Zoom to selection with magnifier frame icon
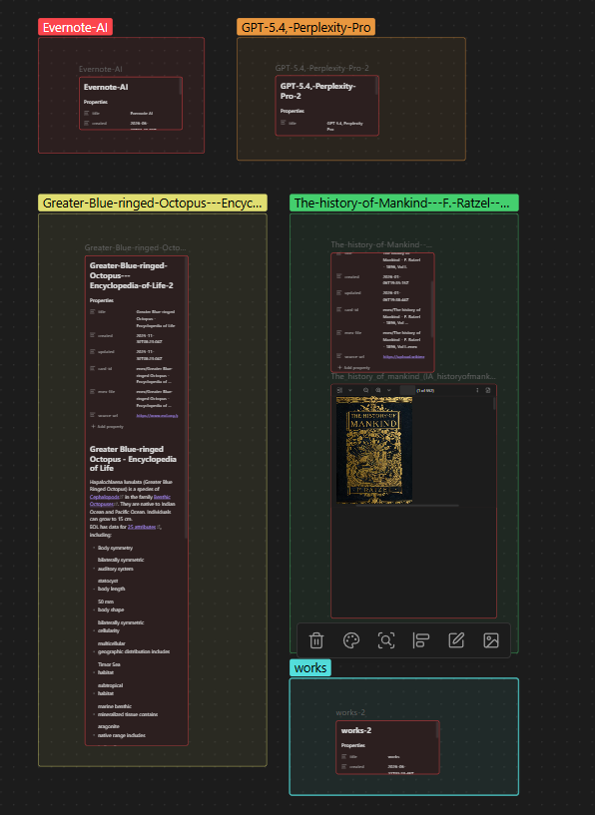 pyautogui.click(x=386, y=640)
